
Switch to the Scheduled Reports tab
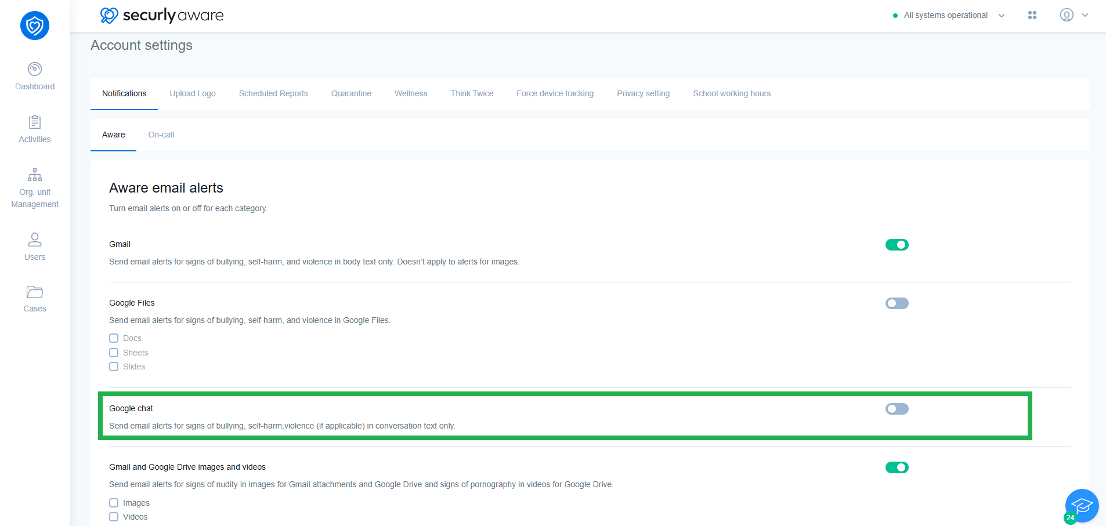tap(273, 93)
